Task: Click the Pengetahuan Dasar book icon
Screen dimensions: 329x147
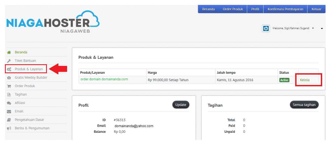Action: click(9, 120)
